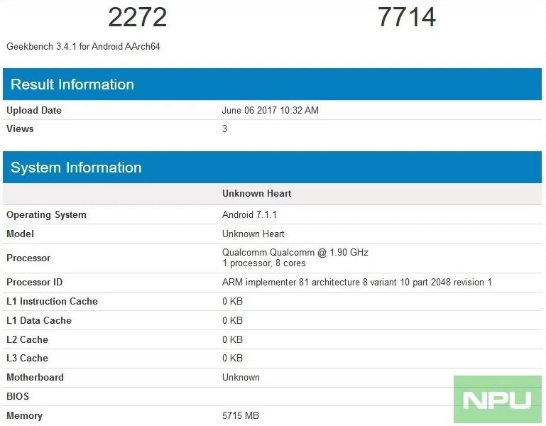Select the multi-core score 7714
Screen dimensions: 546x426
coord(407,17)
